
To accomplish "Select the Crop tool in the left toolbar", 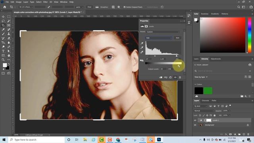I will (3, 25).
